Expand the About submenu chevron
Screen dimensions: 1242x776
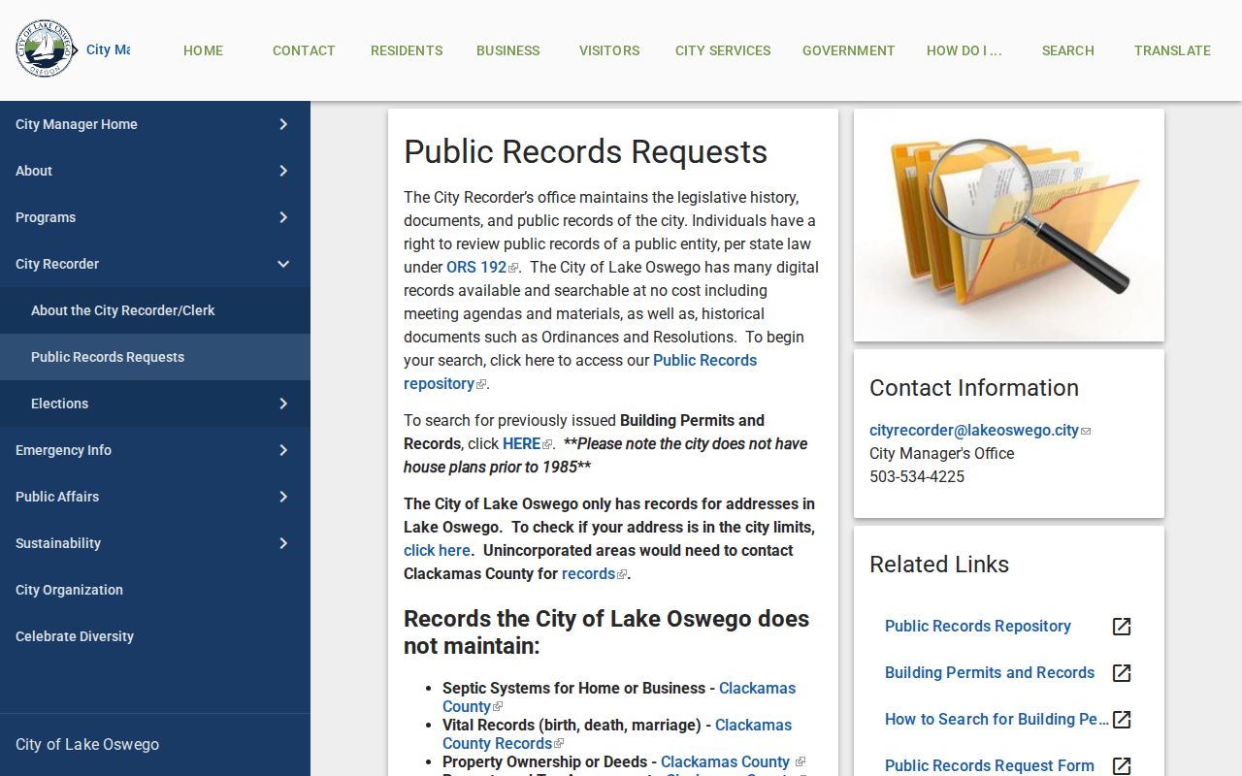[x=283, y=171]
